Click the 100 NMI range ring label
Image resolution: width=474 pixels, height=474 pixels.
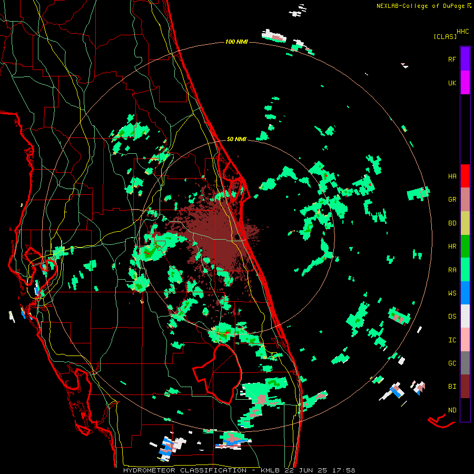tap(236, 42)
